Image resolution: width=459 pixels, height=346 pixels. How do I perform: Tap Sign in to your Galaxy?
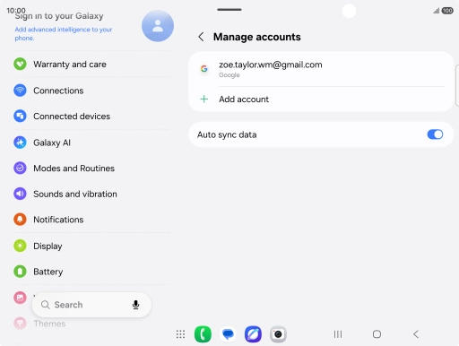pos(59,16)
